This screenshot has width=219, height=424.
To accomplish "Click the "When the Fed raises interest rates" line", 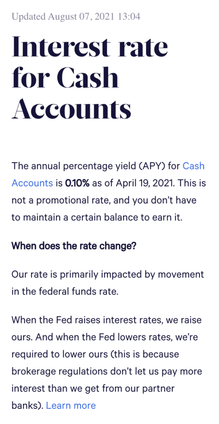I will pyautogui.click(x=107, y=320).
